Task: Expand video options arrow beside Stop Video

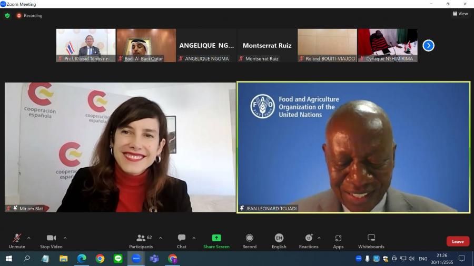Action: [x=65, y=238]
